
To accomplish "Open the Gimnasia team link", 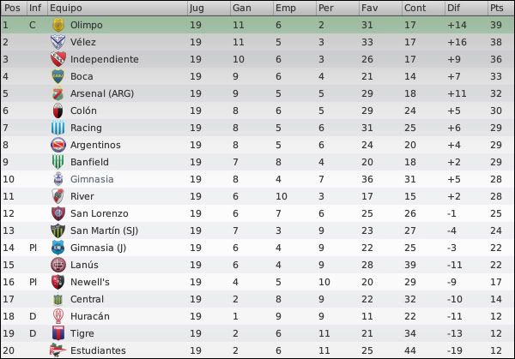I will [x=92, y=179].
